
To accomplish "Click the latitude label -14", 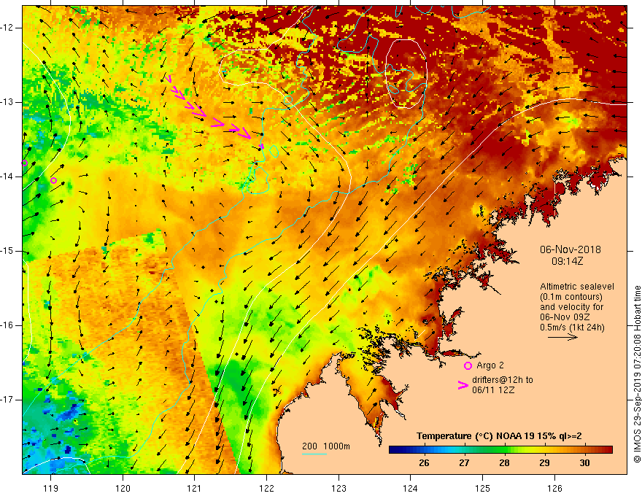I will [7, 177].
